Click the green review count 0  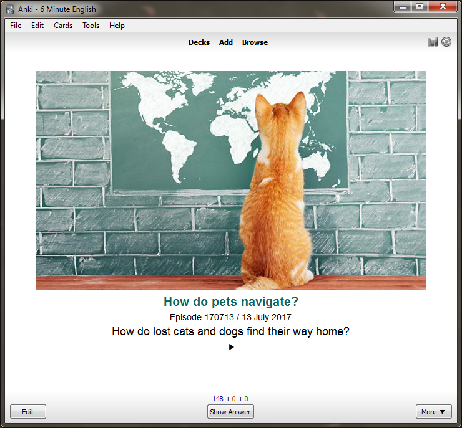pos(246,399)
